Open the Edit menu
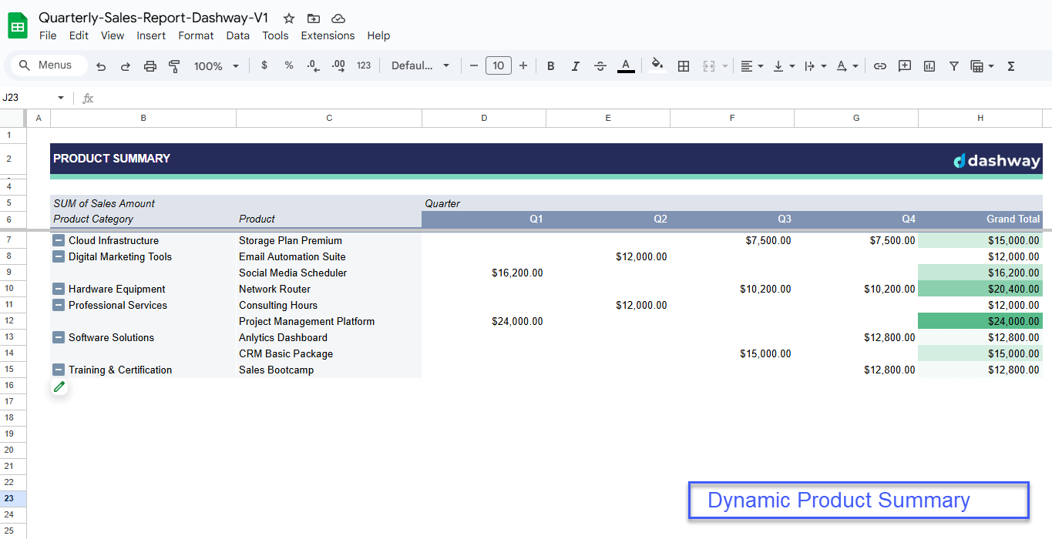 [79, 35]
